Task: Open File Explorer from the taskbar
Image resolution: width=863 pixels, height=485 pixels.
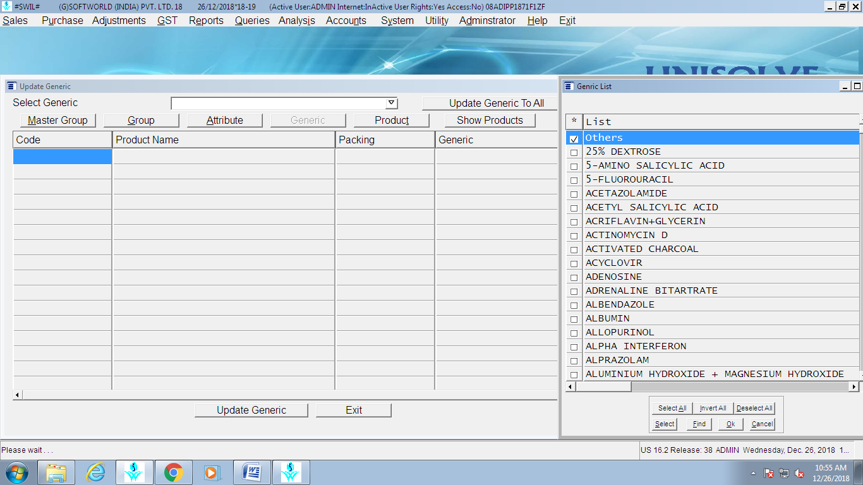Action: coord(56,472)
